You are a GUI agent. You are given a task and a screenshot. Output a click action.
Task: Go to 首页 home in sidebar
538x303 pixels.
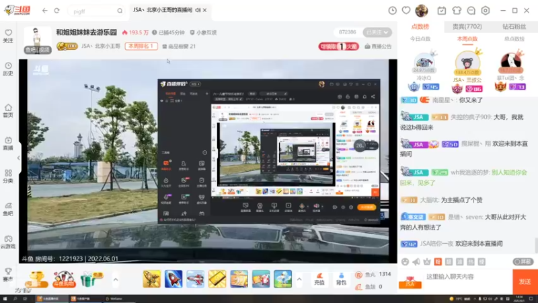coord(8,111)
